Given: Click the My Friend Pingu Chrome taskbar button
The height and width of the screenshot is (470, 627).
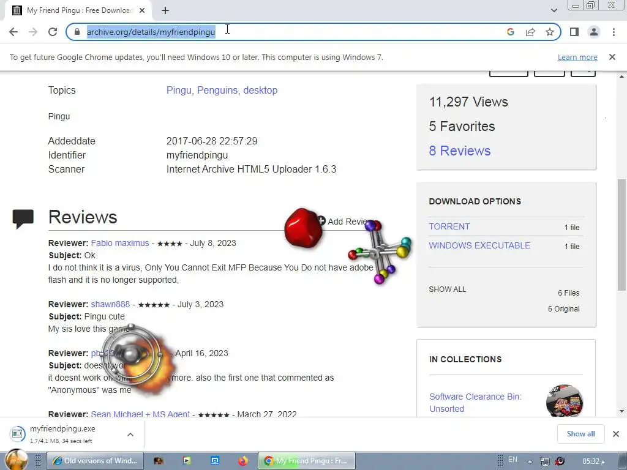Looking at the screenshot, I should coord(307,461).
